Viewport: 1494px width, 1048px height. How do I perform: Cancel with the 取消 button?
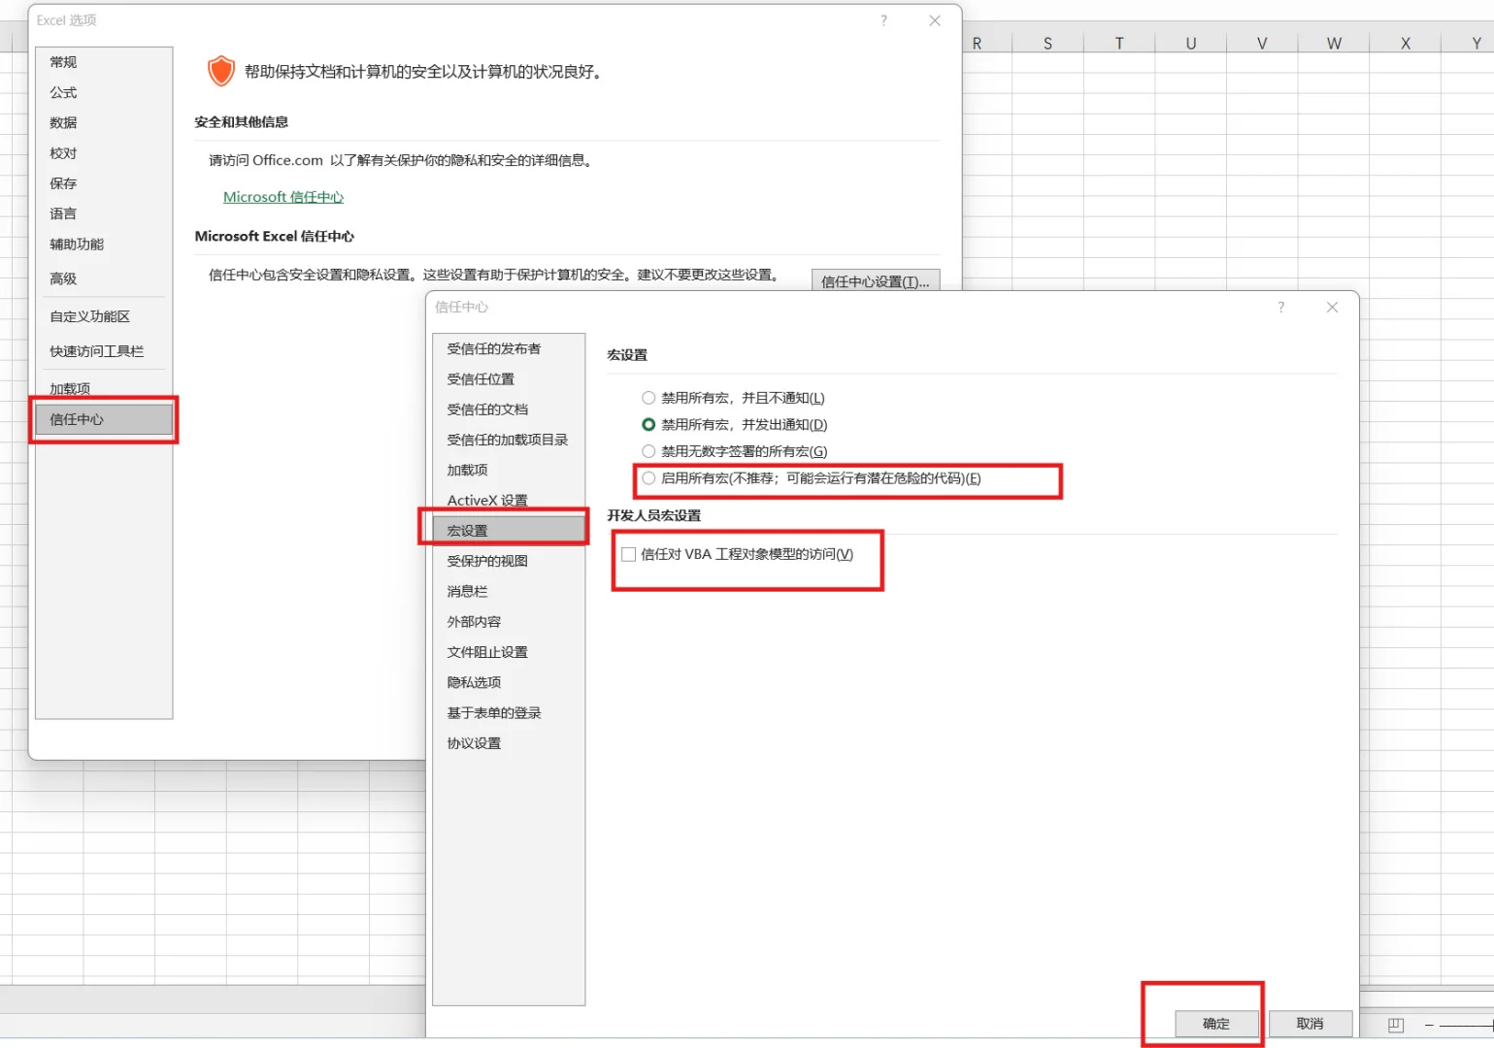pyautogui.click(x=1310, y=1024)
